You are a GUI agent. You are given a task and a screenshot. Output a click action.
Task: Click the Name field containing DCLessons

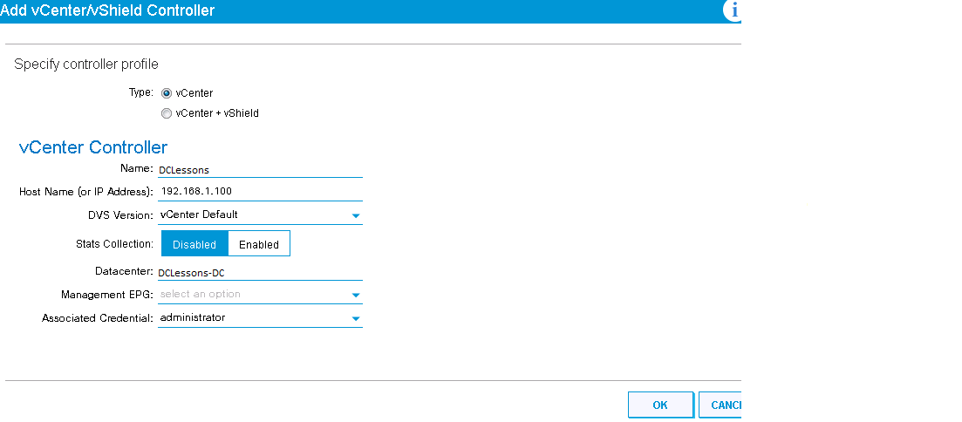(260, 170)
